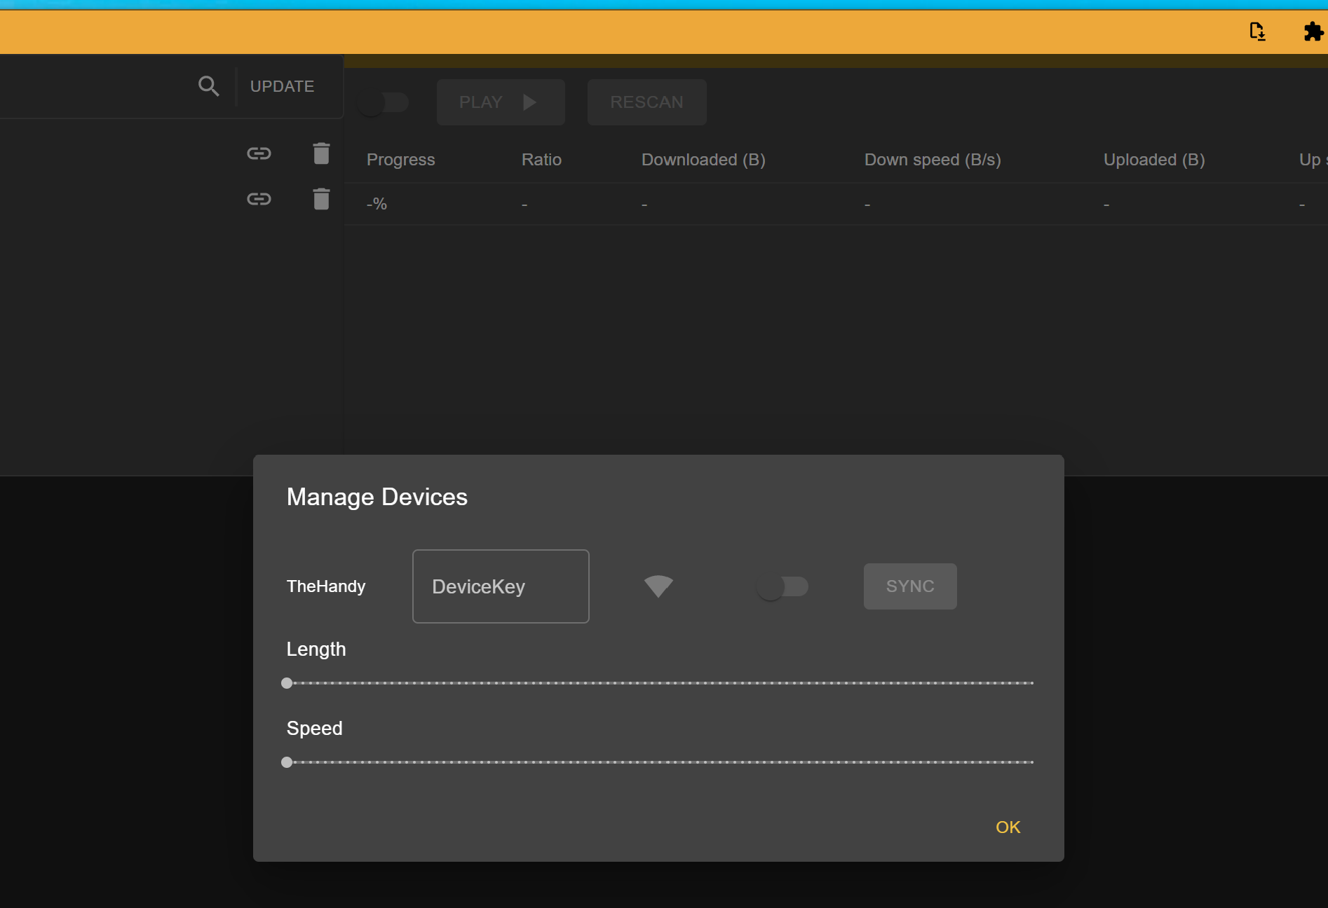Delete the second list entry with trash icon
The width and height of the screenshot is (1328, 908).
point(321,199)
